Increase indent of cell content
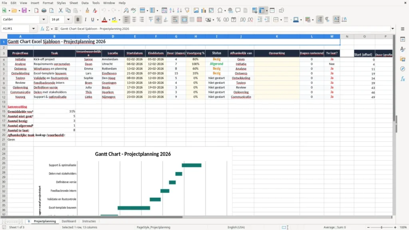The height and width of the screenshot is (230, 409). coord(260,20)
